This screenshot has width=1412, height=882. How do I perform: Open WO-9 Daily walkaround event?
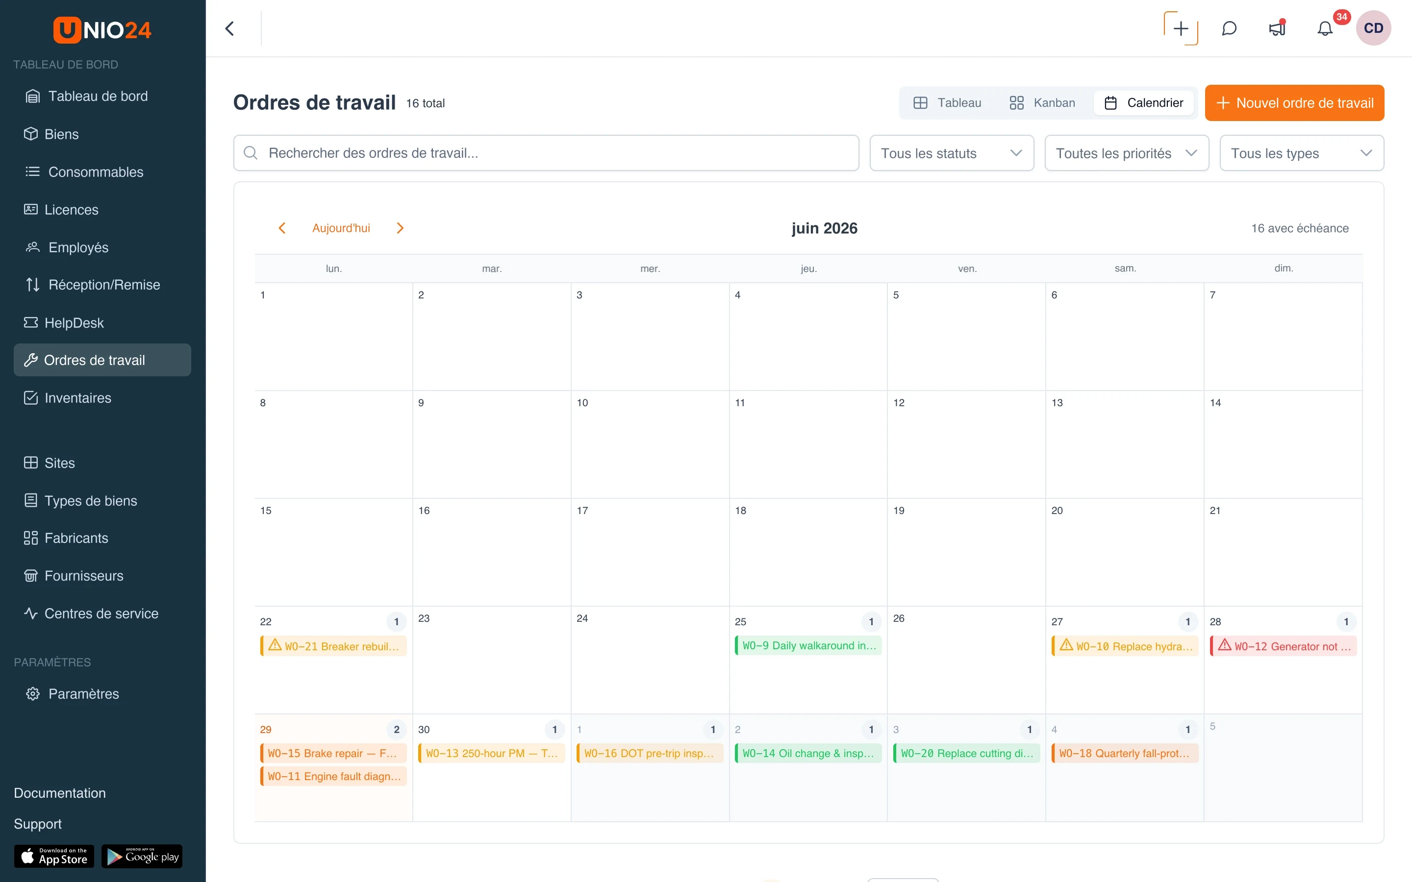[x=808, y=645]
